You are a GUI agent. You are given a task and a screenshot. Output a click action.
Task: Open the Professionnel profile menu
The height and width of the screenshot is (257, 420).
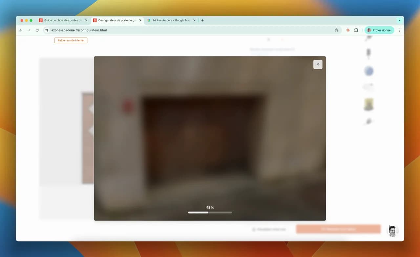(379, 30)
